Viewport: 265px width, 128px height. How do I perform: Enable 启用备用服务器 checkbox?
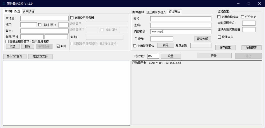[x=72, y=18]
